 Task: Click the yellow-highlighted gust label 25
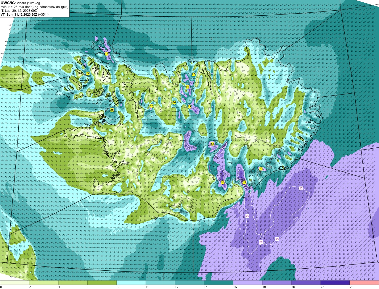[x=112, y=110]
